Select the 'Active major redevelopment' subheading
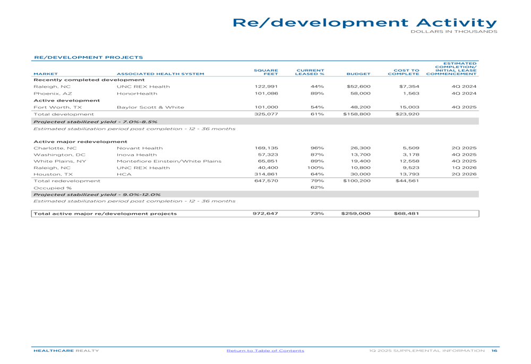531x364 pixels. [x=80, y=142]
